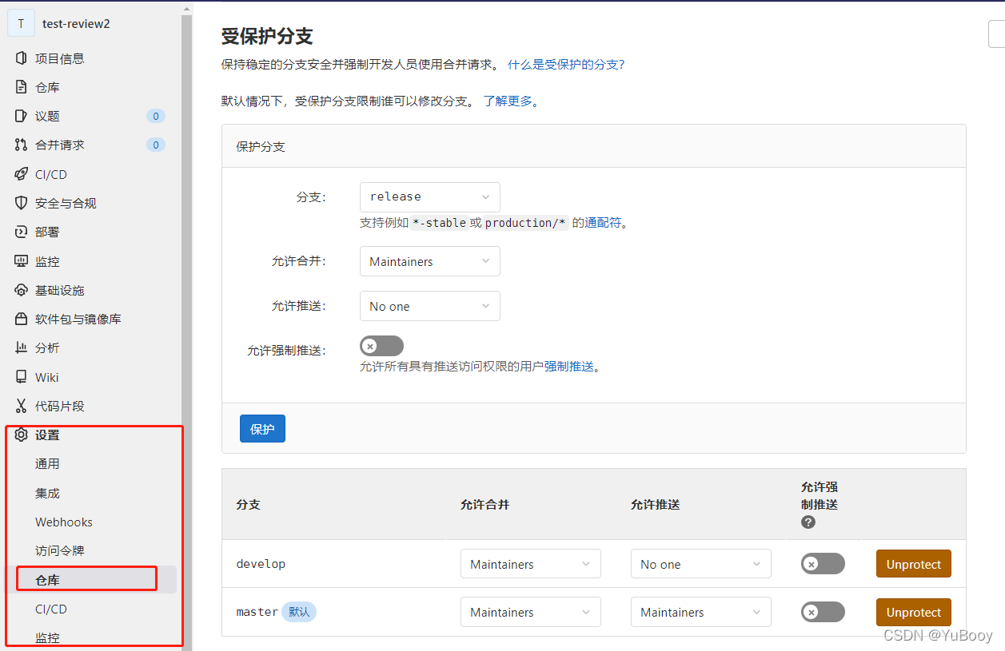Select 仓库 under settings submenu
The width and height of the screenshot is (1005, 651).
tap(47, 580)
